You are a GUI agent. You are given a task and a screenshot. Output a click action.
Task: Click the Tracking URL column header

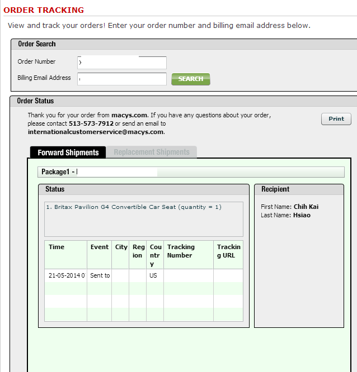click(x=228, y=255)
